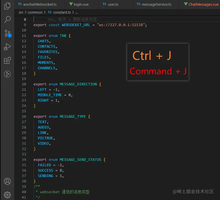Click the SENDING enum member
The width and height of the screenshot is (220, 200).
coord(45,176)
